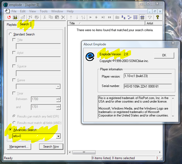Open the Help menu
The height and width of the screenshot is (164, 182).
70,11
